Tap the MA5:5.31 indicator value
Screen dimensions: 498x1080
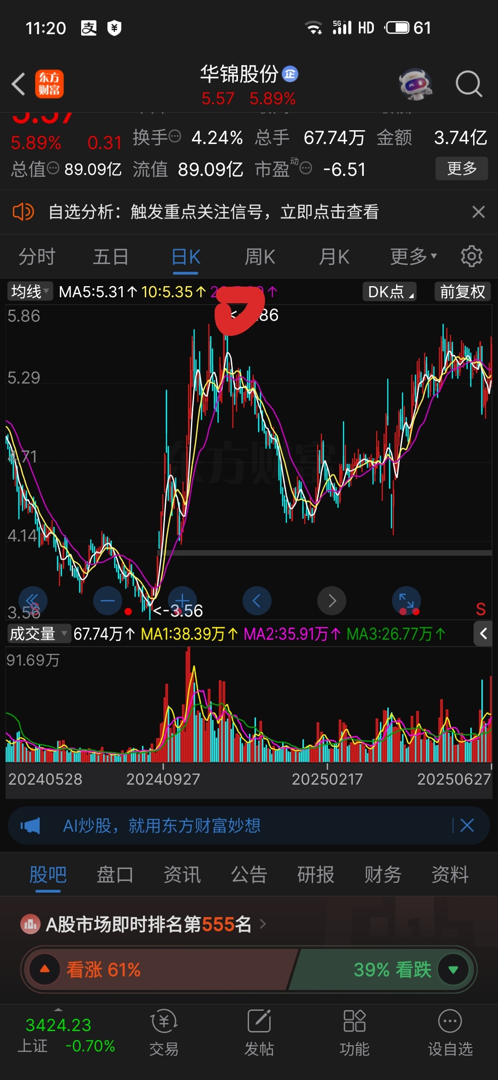pyautogui.click(x=98, y=292)
